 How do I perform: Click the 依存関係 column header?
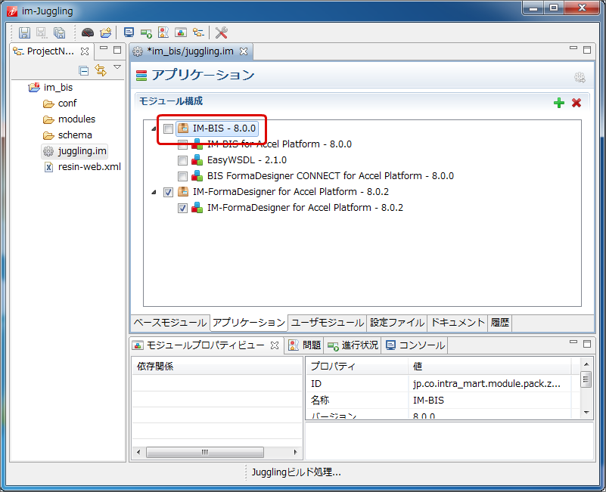pos(217,366)
